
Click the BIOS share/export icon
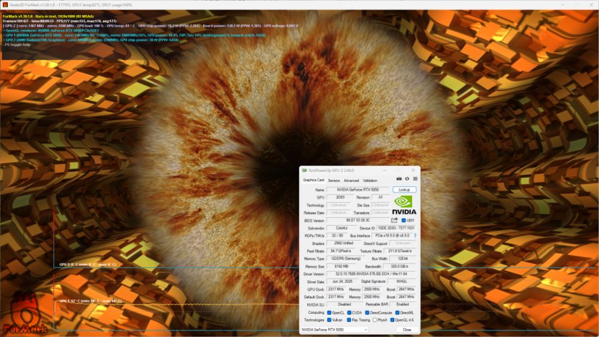click(394, 220)
